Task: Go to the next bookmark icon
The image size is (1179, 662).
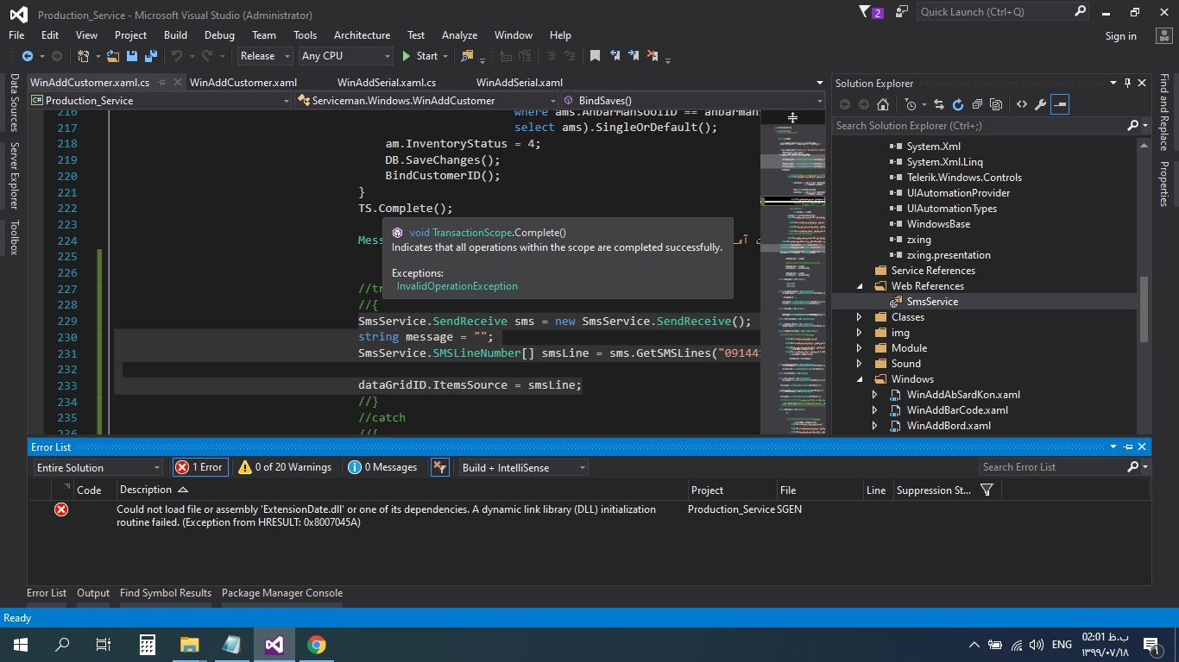Action: point(634,56)
